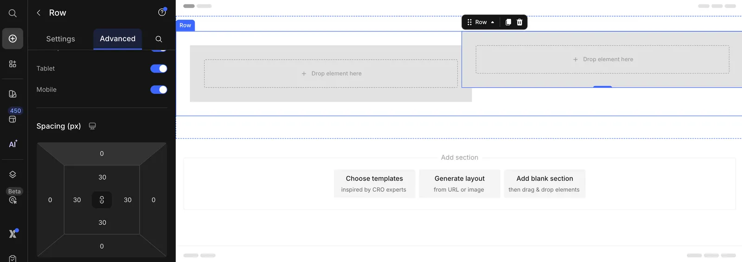Go back using the Row arrow
The height and width of the screenshot is (262, 742).
[x=39, y=13]
